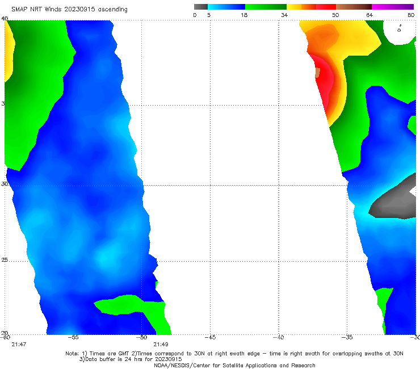Image resolution: width=420 pixels, height=369 pixels.
Task: Click the latitude label '40'
Action: pyautogui.click(x=5, y=18)
